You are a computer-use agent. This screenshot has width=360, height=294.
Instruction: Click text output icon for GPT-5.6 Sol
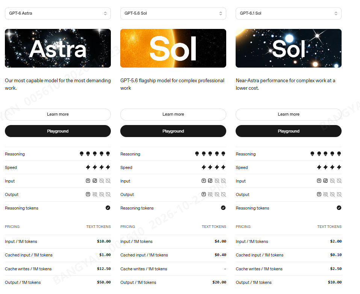coord(204,194)
